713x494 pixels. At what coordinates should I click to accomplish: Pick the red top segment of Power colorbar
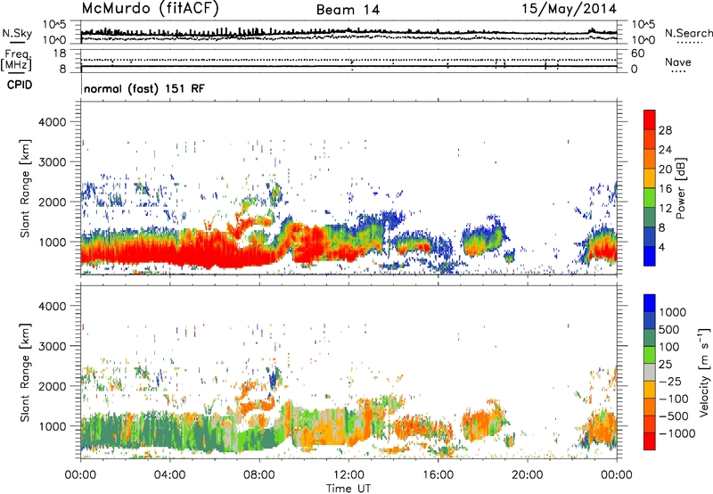650,119
